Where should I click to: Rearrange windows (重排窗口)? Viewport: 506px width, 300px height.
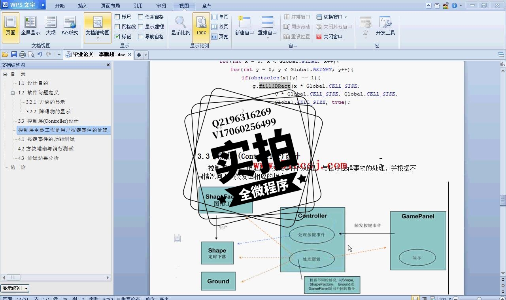pos(267,27)
